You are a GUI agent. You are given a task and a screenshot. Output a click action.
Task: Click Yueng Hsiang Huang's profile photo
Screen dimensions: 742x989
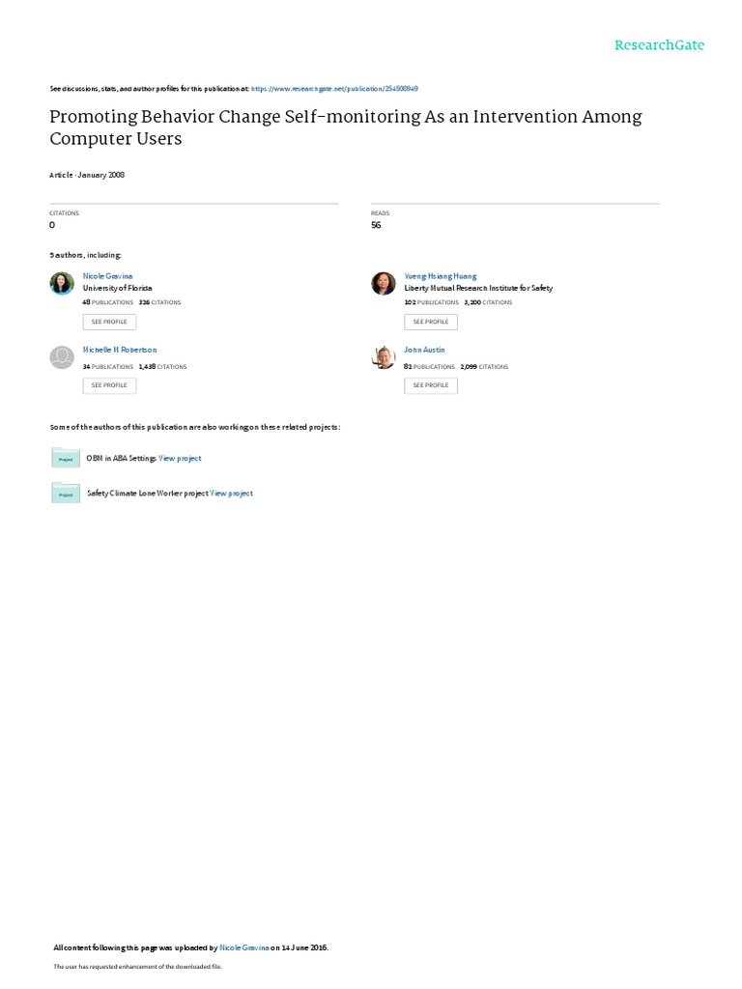coord(383,283)
